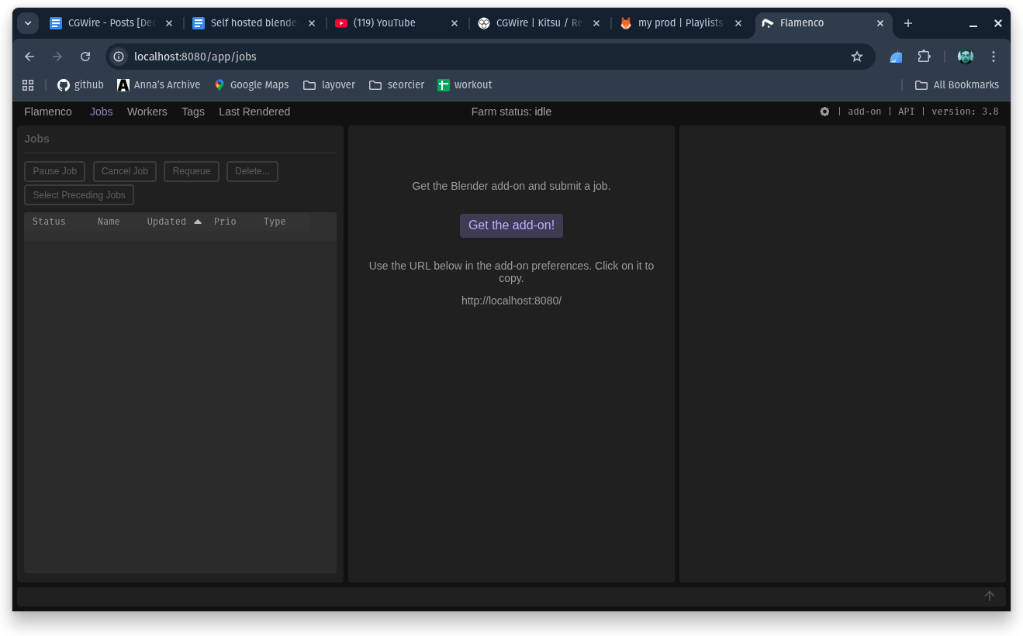The image size is (1023, 636).
Task: Click the Pause Job button
Action: [x=55, y=171]
